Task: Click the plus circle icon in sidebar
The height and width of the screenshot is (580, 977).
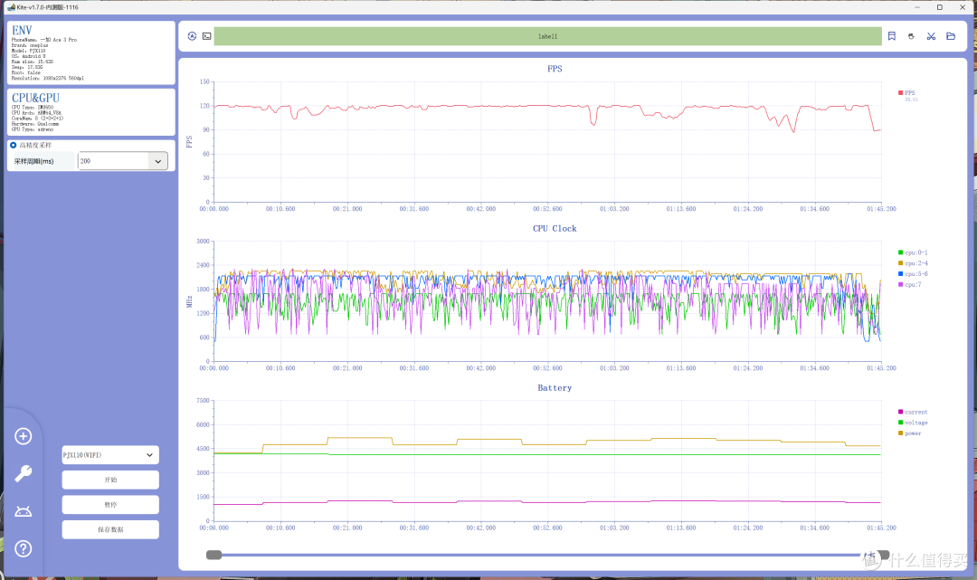Action: pyautogui.click(x=23, y=436)
